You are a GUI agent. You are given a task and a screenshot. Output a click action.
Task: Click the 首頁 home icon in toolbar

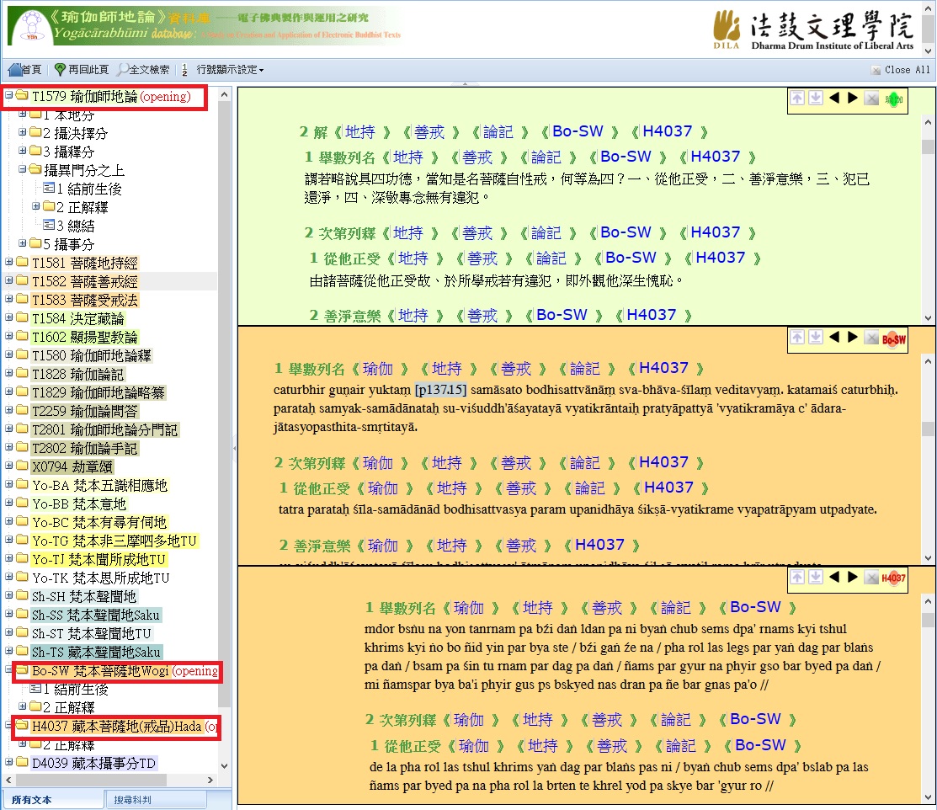(x=24, y=70)
